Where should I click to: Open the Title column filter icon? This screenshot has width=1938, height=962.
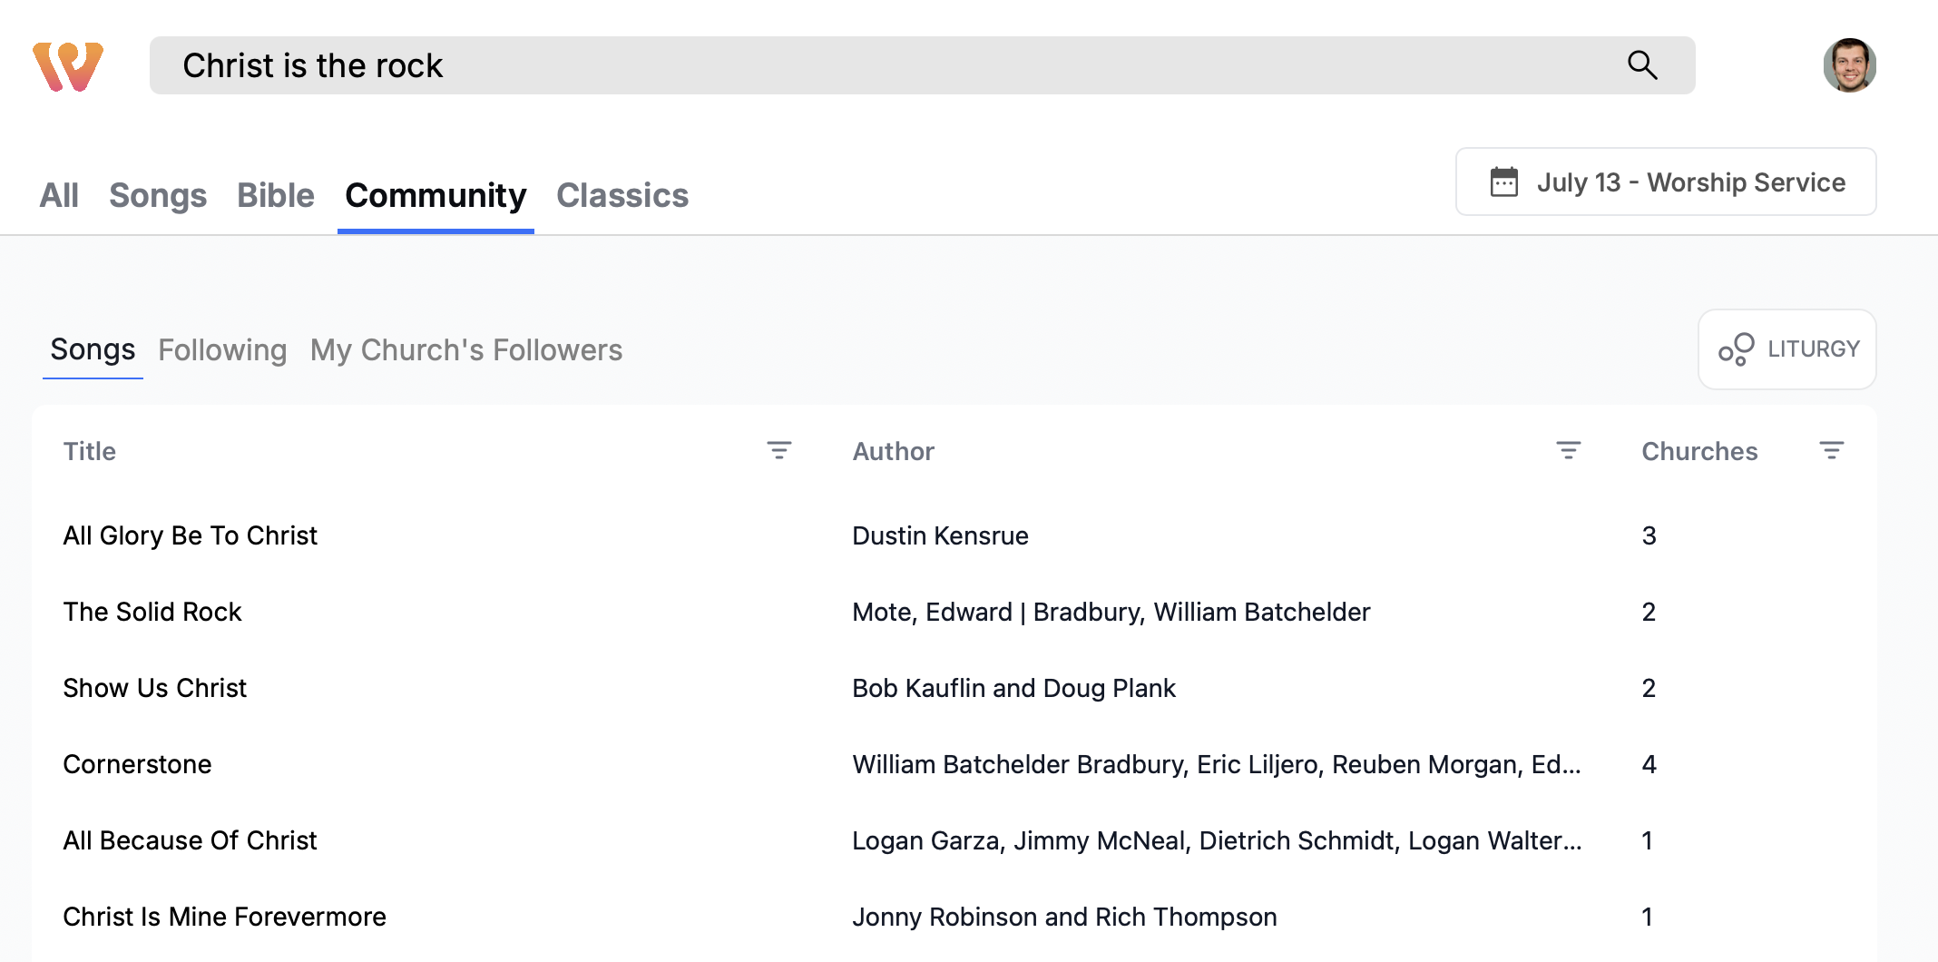pyautogui.click(x=778, y=450)
